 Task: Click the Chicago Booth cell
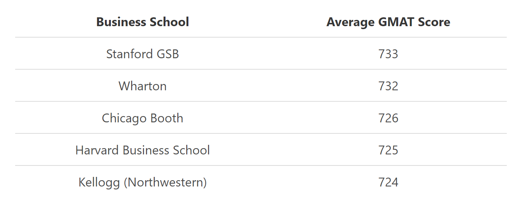[x=143, y=118]
